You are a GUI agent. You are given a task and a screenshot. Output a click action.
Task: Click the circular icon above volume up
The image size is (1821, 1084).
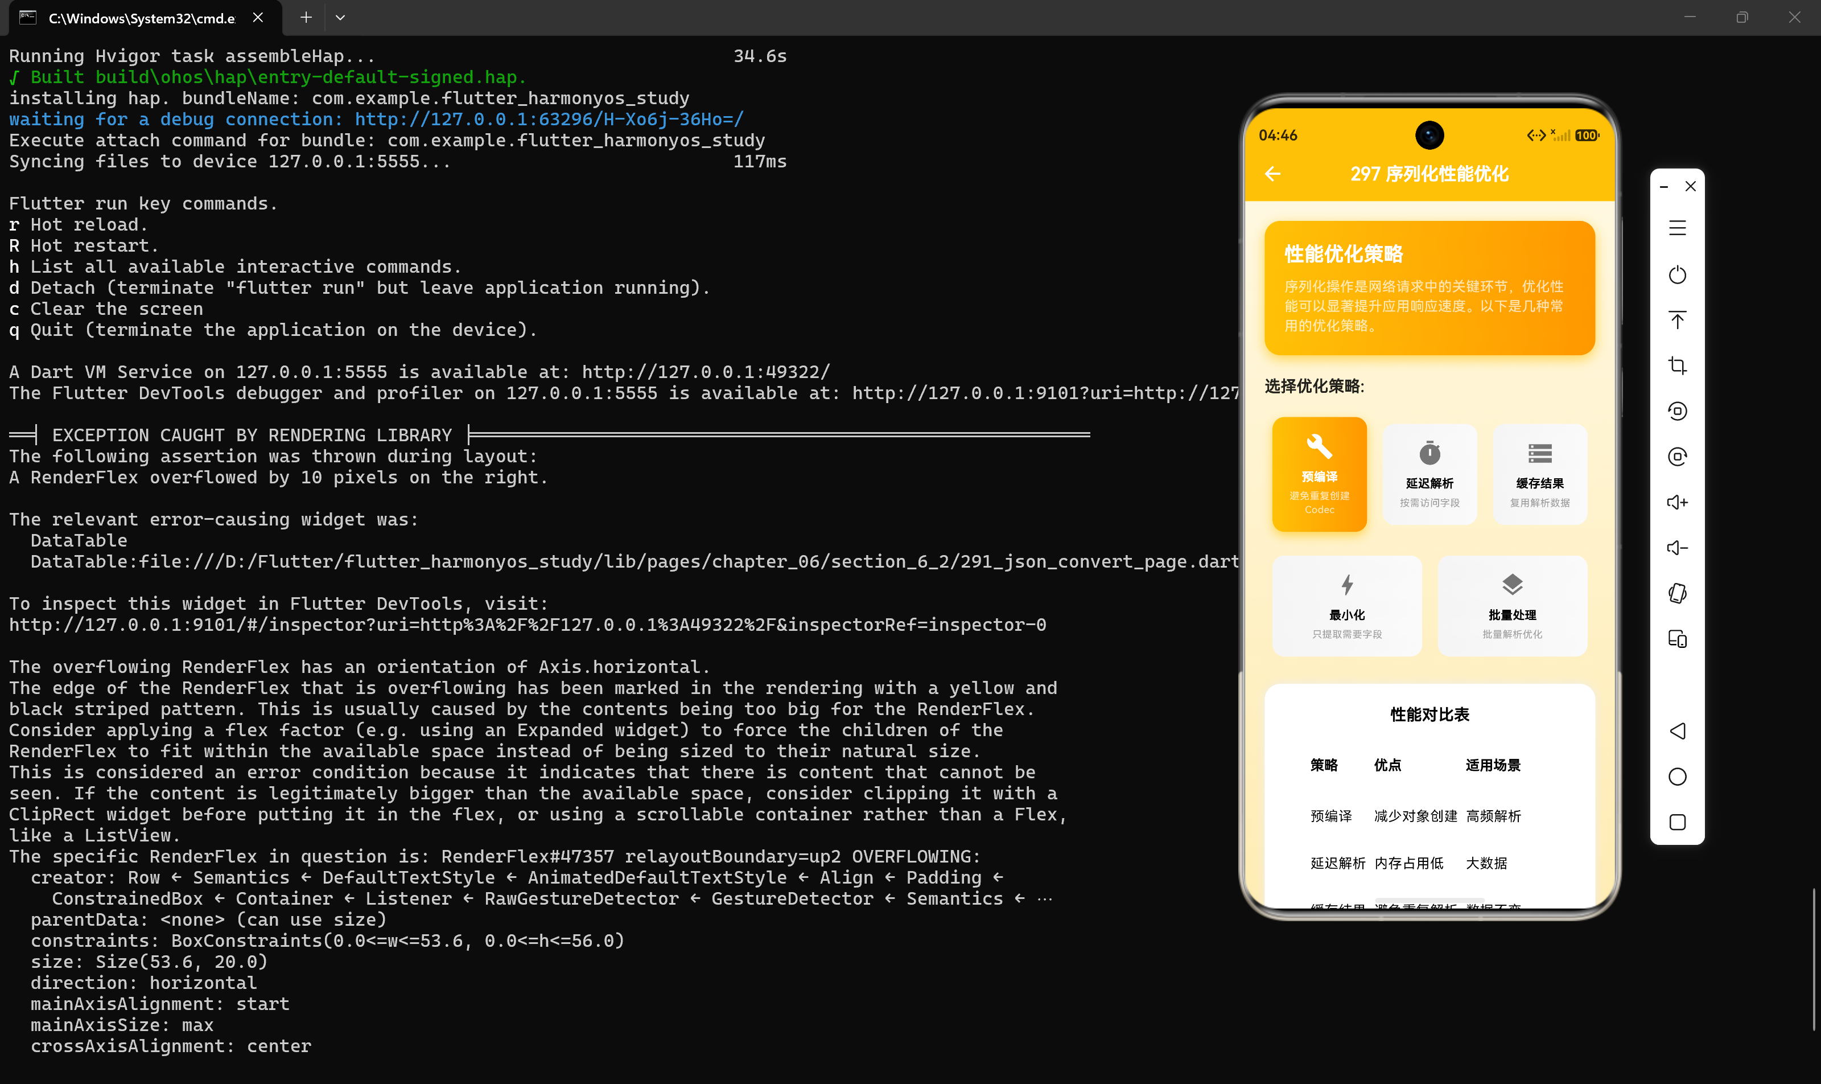pos(1677,457)
